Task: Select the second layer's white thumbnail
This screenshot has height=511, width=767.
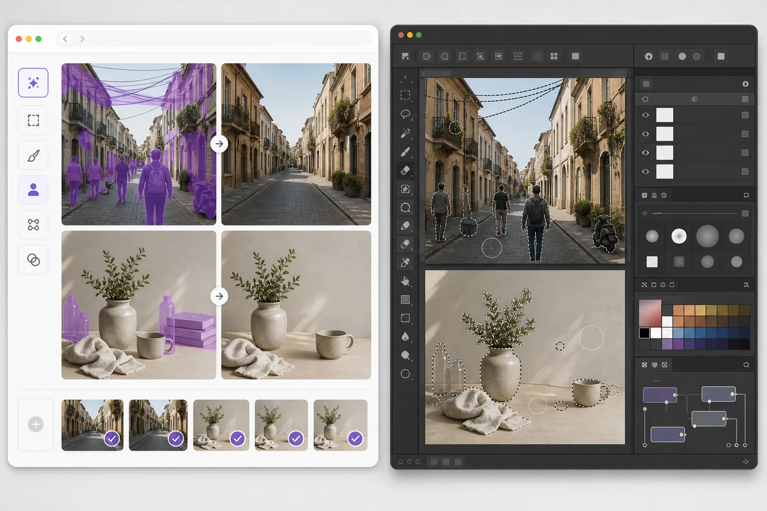Action: 665,134
